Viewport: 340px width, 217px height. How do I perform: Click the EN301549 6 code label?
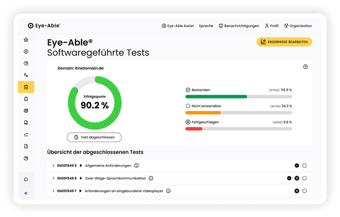click(x=67, y=178)
